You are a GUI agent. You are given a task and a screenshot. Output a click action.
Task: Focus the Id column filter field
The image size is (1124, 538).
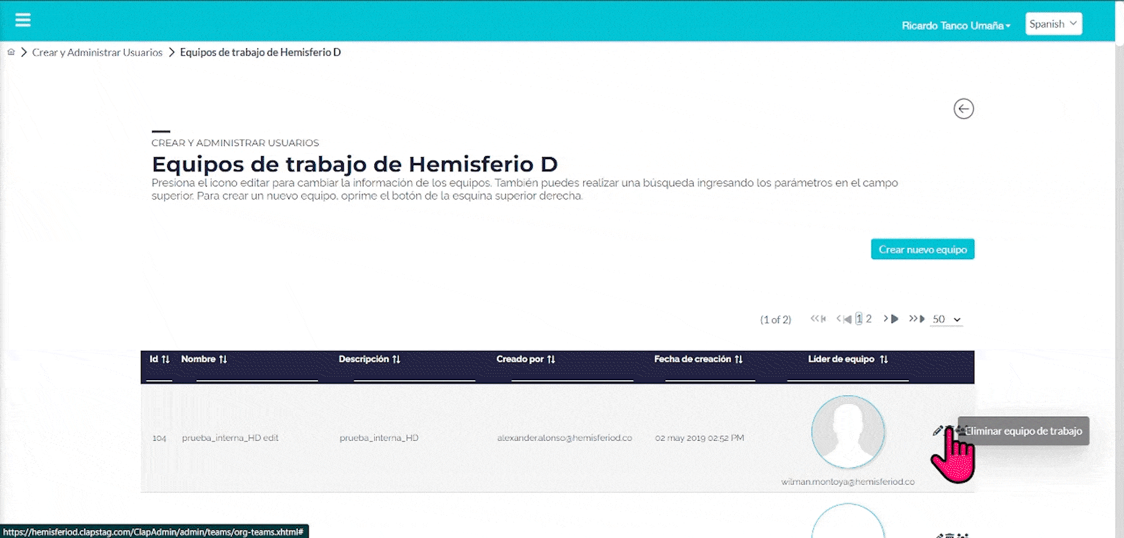click(159, 375)
